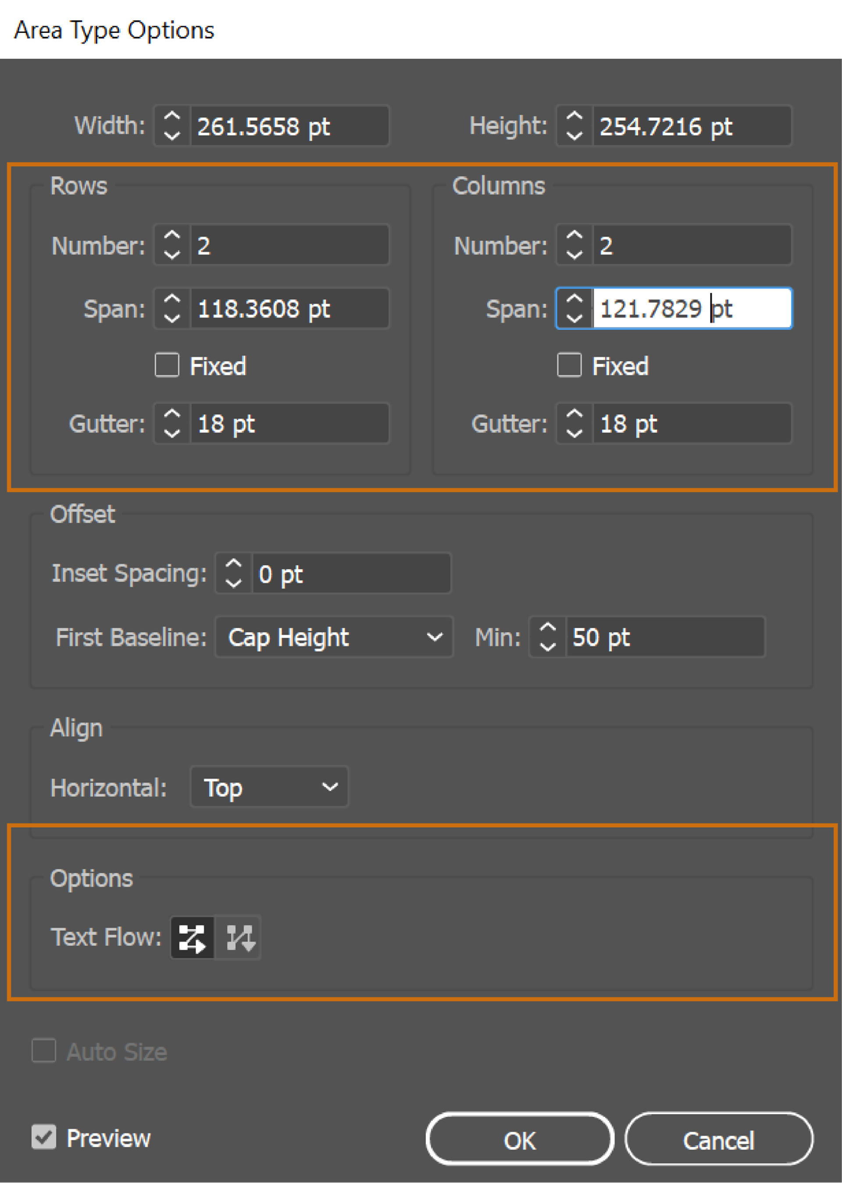The height and width of the screenshot is (1183, 842).
Task: Open the Horizontal alignment dropdown showing Top
Action: click(269, 787)
